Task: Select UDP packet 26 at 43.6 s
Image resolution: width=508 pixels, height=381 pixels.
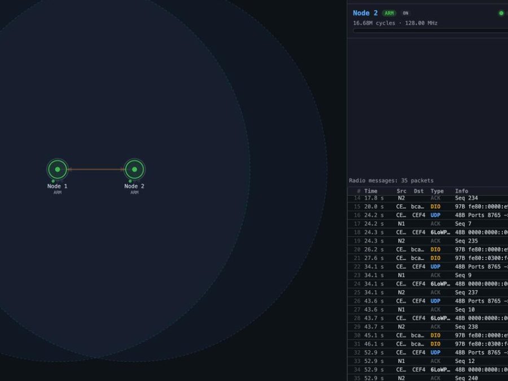Action: point(428,301)
